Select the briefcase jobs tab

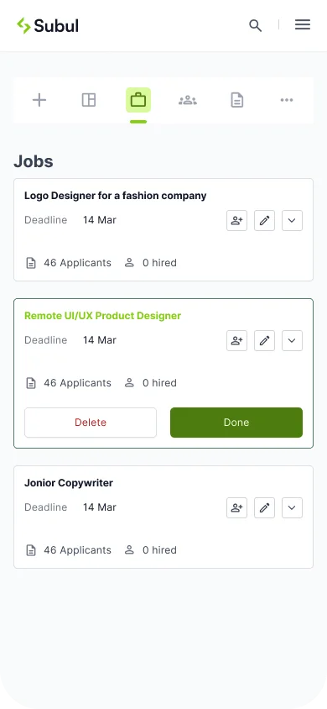click(x=138, y=100)
